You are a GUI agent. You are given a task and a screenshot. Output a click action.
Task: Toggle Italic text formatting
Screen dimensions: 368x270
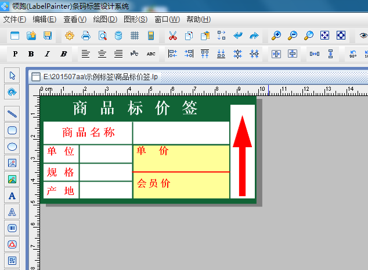click(47, 54)
